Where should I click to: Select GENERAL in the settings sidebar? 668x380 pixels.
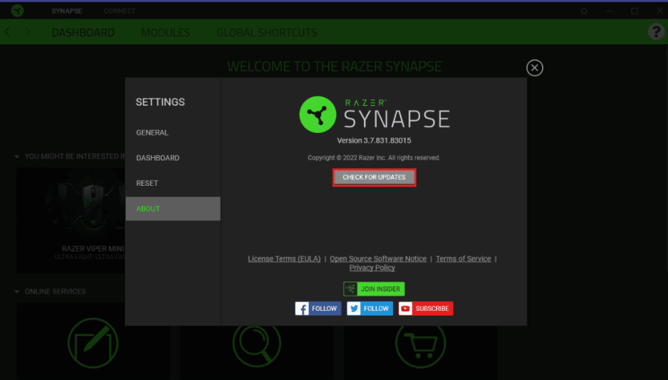152,132
